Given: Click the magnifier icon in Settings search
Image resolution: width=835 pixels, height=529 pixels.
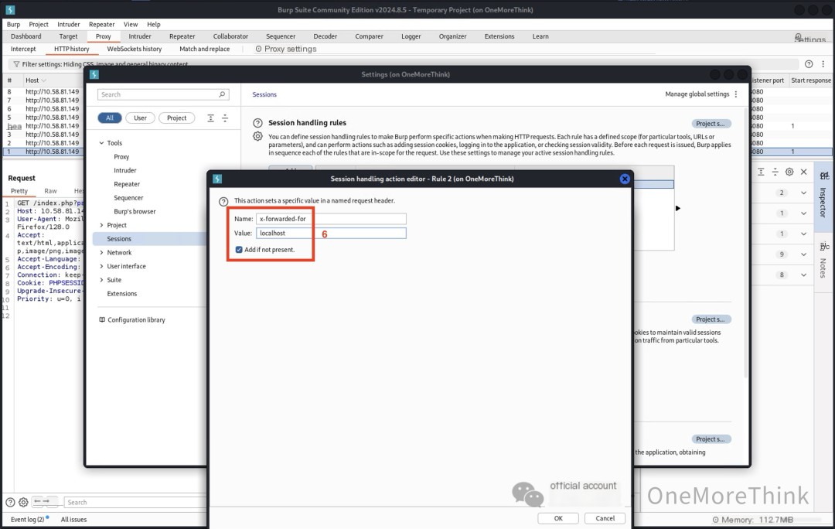Looking at the screenshot, I should coord(222,94).
